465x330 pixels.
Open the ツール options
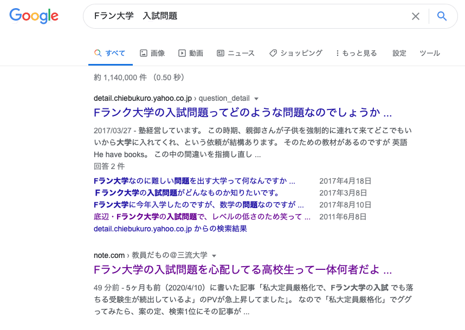(x=430, y=53)
